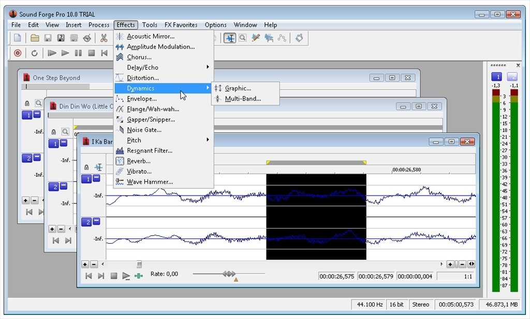The height and width of the screenshot is (319, 530).
Task: Open the FX Favorites menu
Action: [x=181, y=25]
